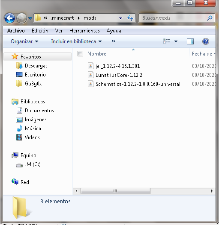Open JM (C:) drive in navigation pane
The image size is (219, 225).
[x=33, y=164]
